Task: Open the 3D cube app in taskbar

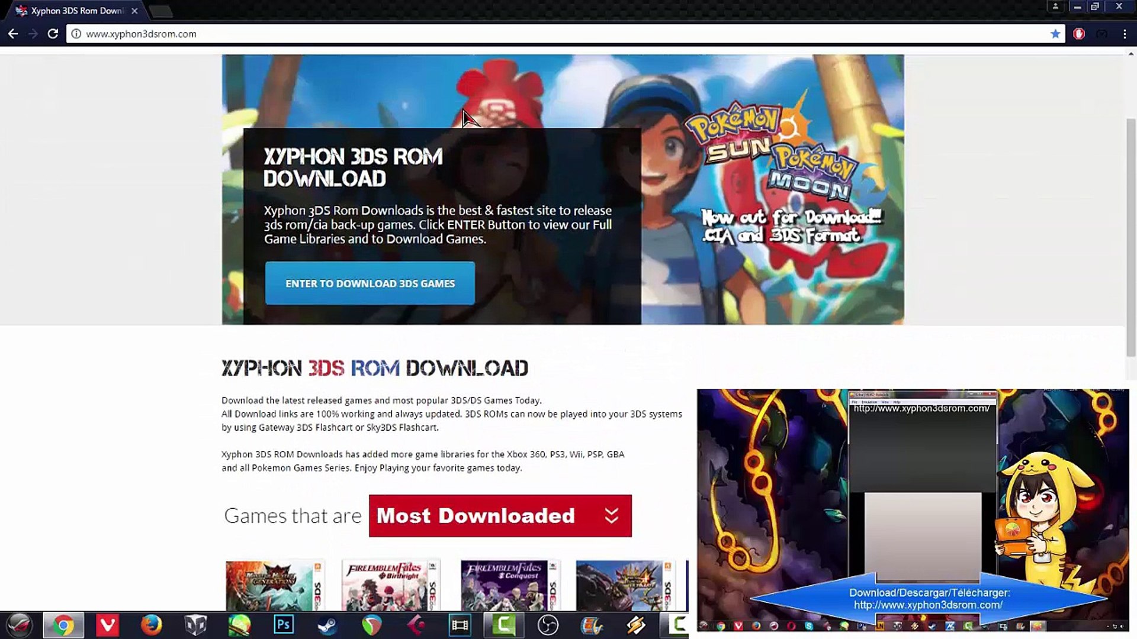Action: click(195, 625)
